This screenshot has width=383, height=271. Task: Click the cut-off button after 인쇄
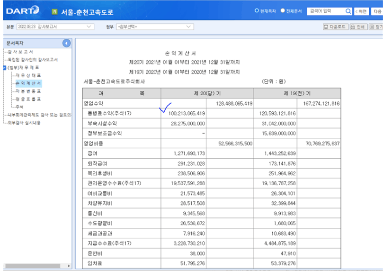click(x=376, y=27)
